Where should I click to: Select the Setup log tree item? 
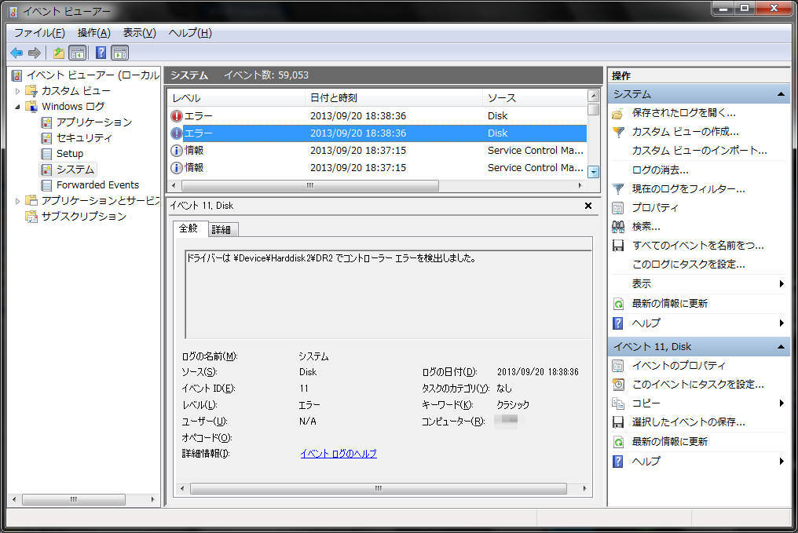70,154
